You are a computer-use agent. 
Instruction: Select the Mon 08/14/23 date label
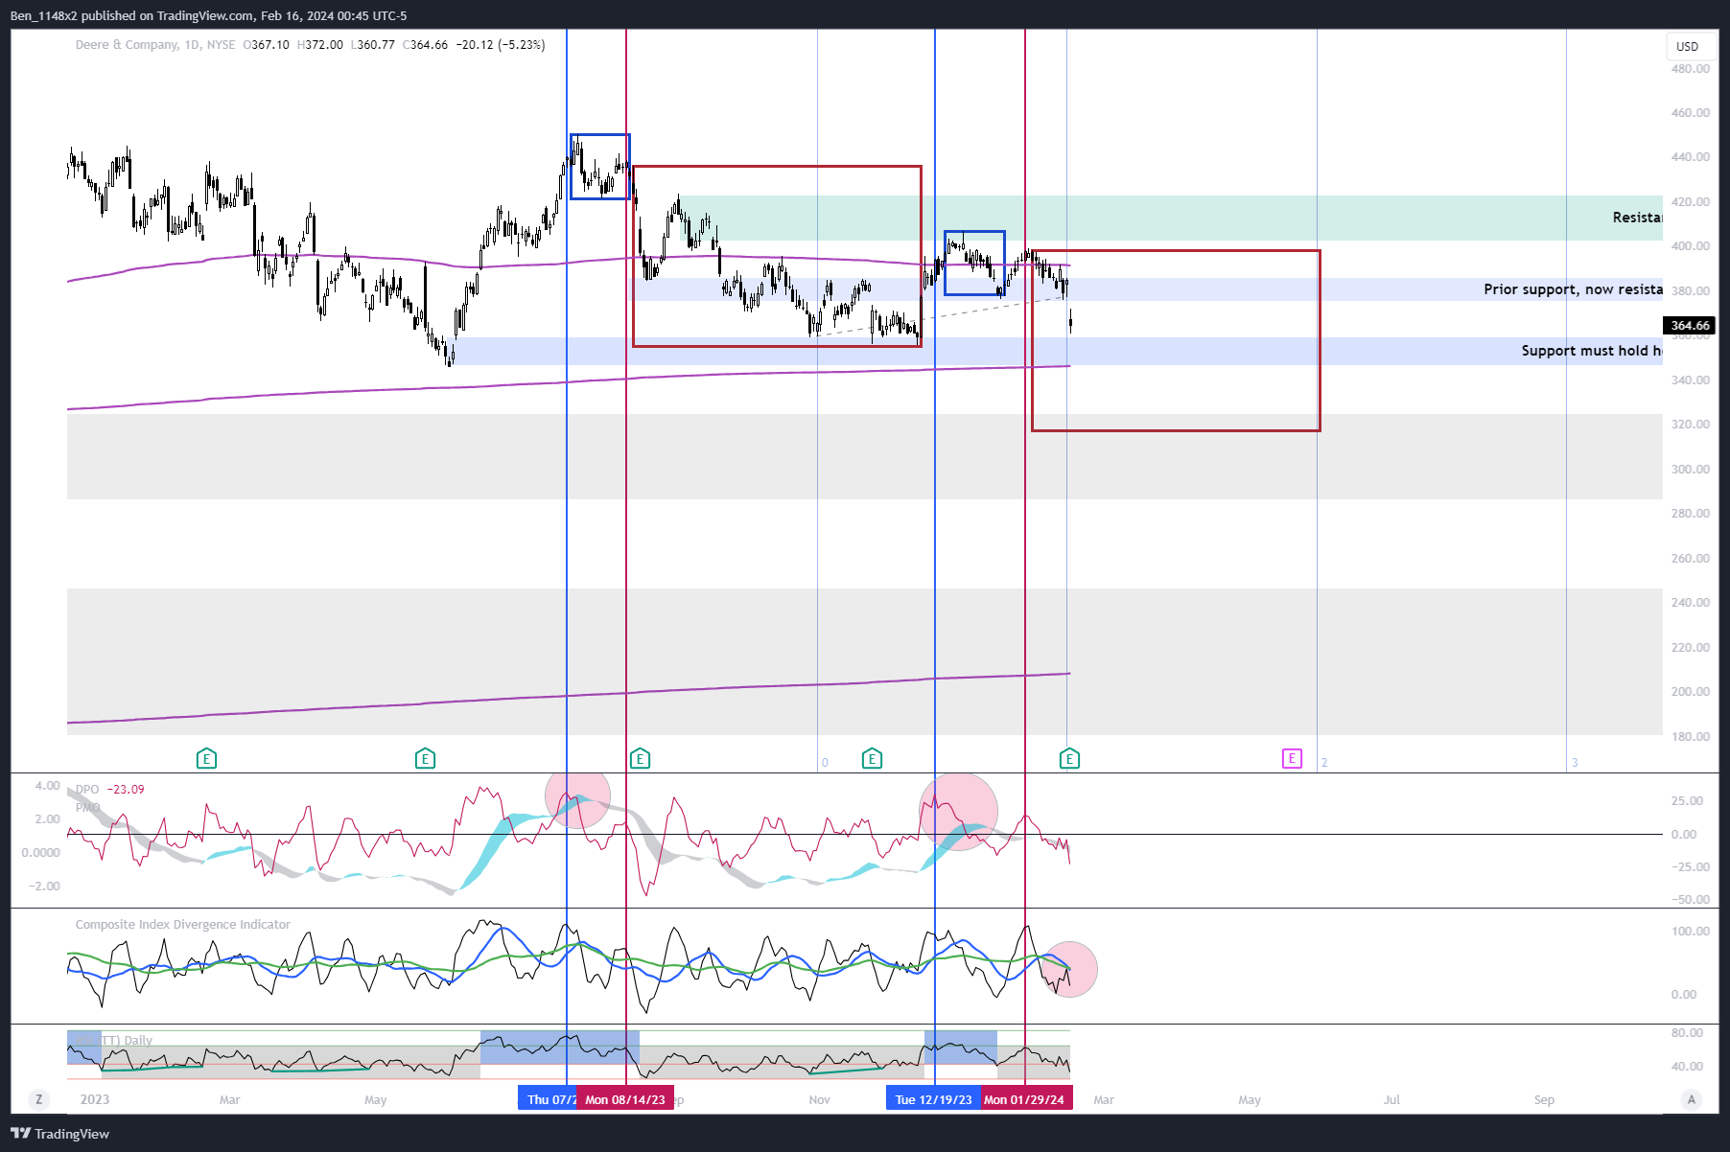(625, 1099)
